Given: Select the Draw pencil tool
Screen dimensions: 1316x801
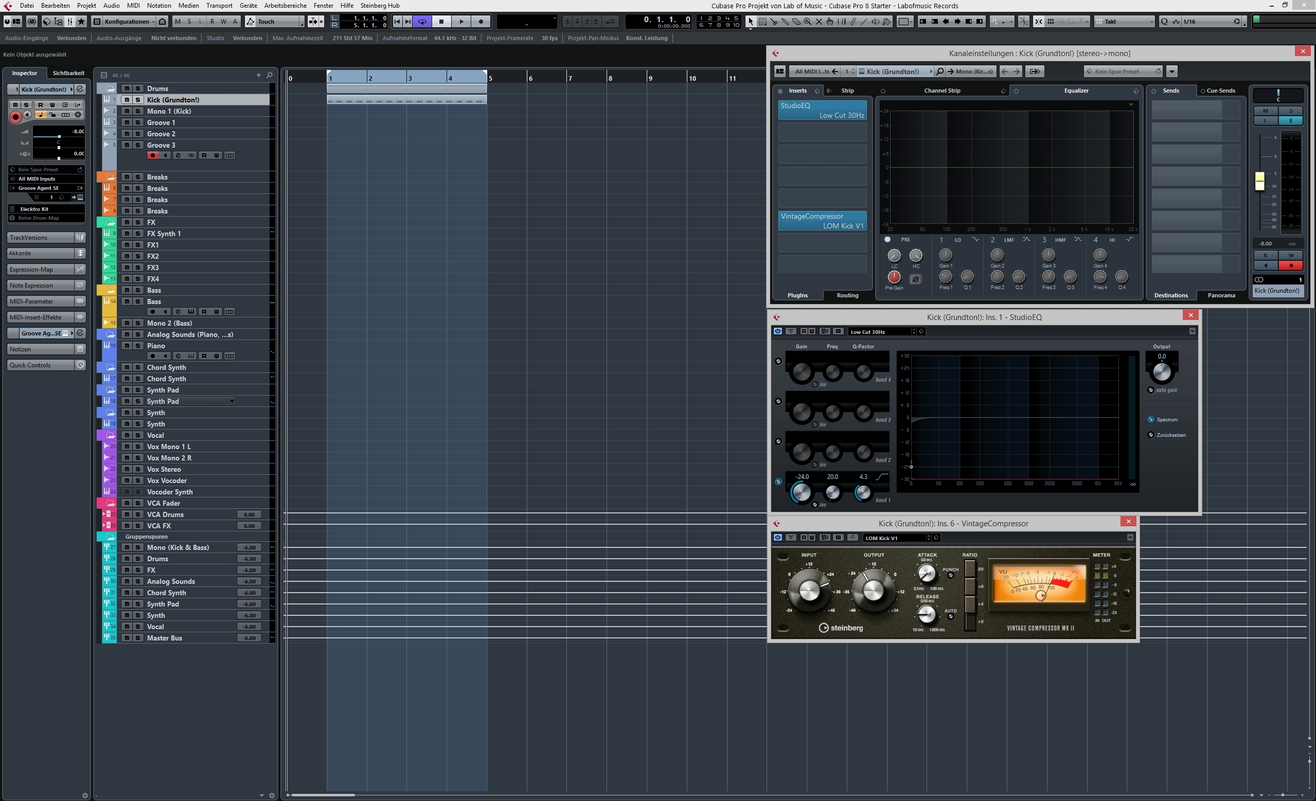Looking at the screenshot, I should [x=853, y=22].
